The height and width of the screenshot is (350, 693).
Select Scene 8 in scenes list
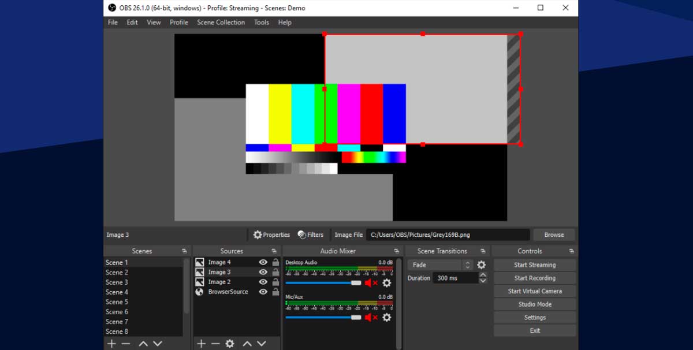[x=143, y=332]
